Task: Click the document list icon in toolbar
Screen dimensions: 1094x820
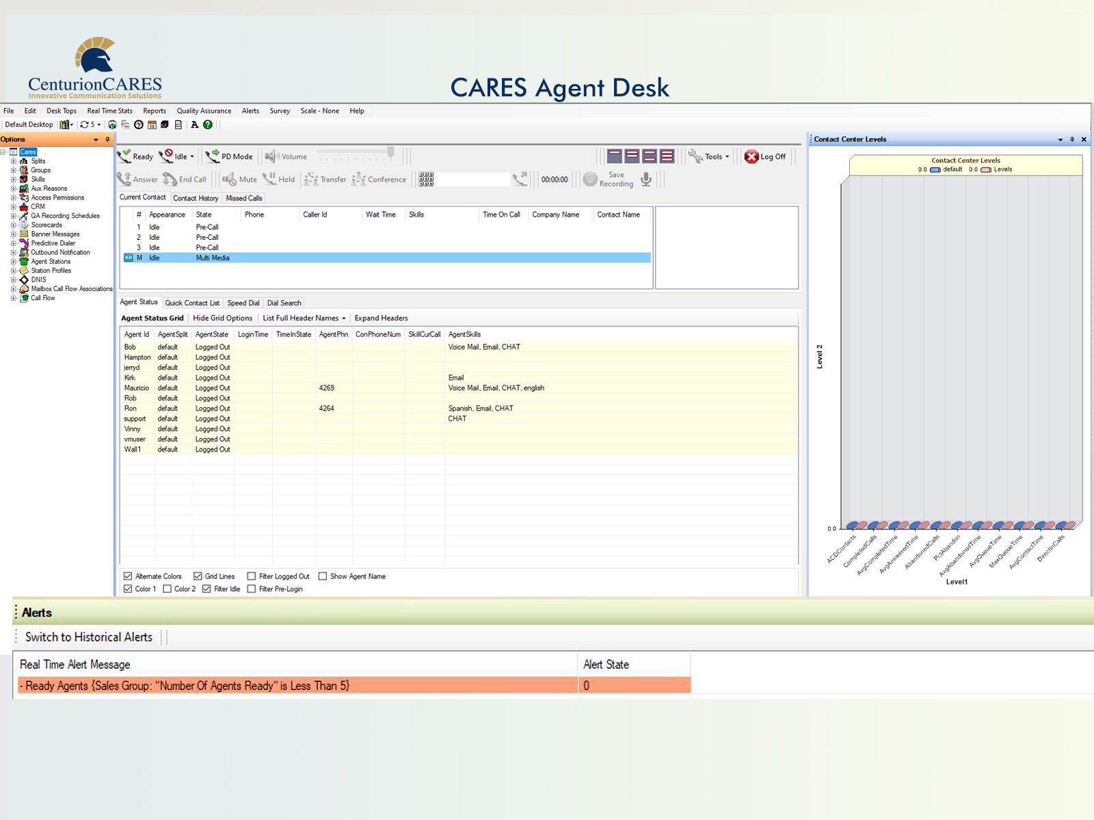Action: click(x=178, y=124)
